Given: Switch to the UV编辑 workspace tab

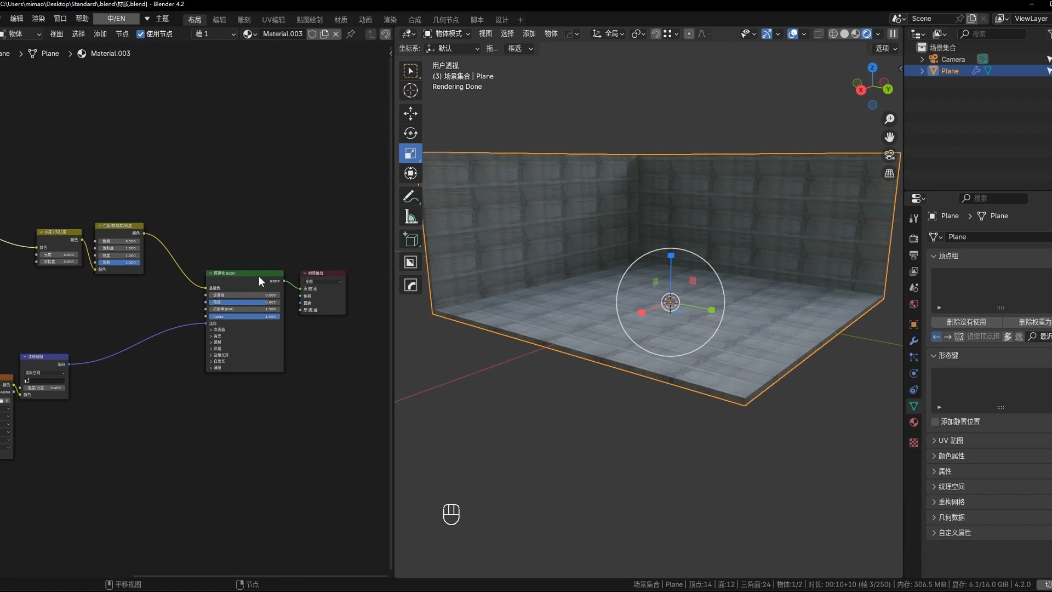Looking at the screenshot, I should 273,20.
